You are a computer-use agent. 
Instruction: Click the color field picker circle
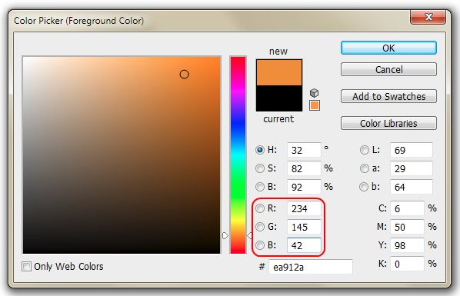[x=185, y=75]
